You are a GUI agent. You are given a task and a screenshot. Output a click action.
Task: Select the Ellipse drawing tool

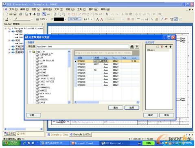[x=96, y=14]
